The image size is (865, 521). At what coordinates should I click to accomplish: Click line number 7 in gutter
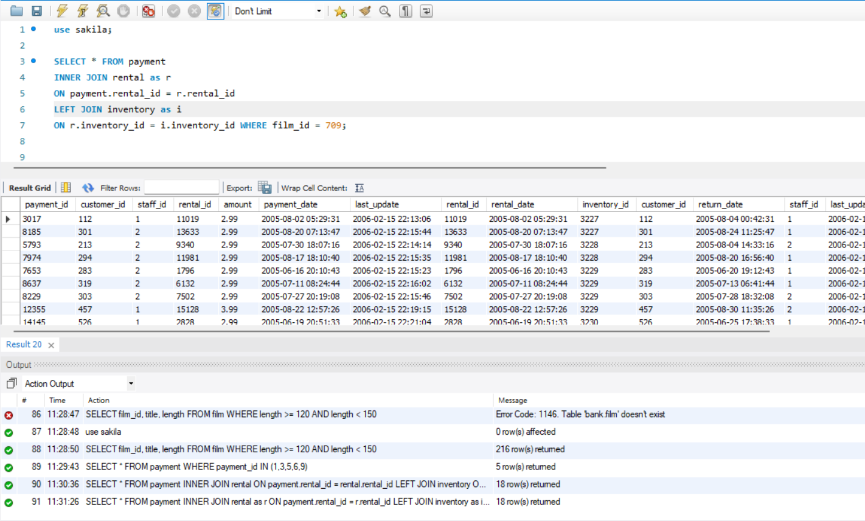point(22,125)
